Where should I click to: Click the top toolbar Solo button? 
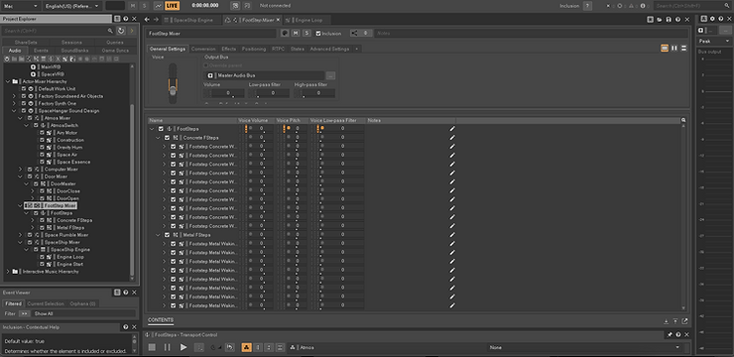tap(145, 6)
